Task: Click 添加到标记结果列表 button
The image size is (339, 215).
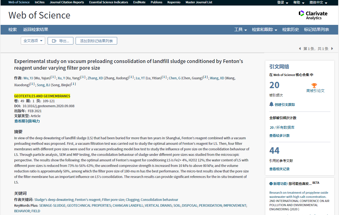Action: click(96, 41)
